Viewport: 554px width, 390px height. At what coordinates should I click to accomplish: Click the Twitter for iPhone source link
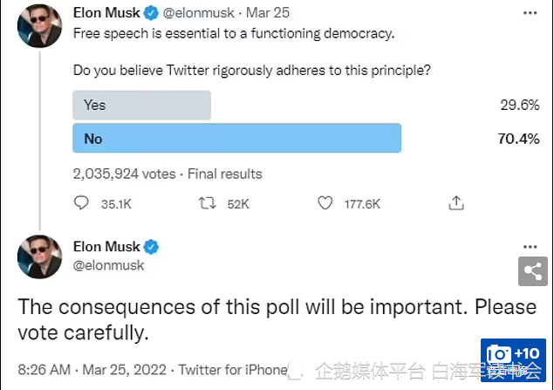pyautogui.click(x=233, y=370)
